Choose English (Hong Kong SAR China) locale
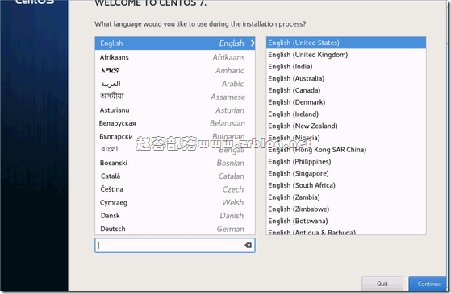451x294 pixels. coord(346,150)
